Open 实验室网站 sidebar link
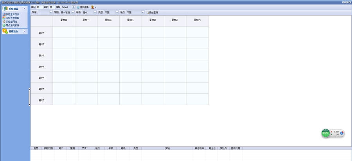 (12, 21)
